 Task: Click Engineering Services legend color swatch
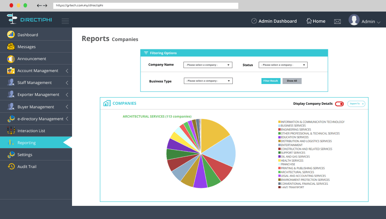pyautogui.click(x=279, y=129)
